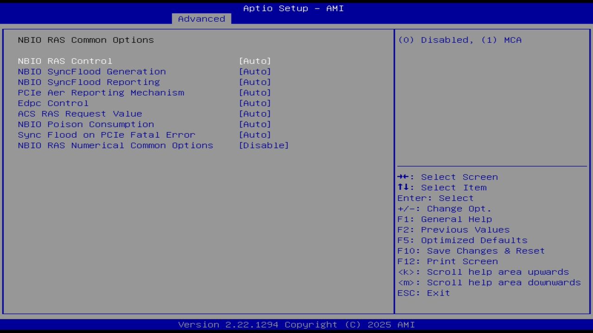Image resolution: width=593 pixels, height=333 pixels.
Task: Open the Edpc Control selector
Action: click(255, 103)
